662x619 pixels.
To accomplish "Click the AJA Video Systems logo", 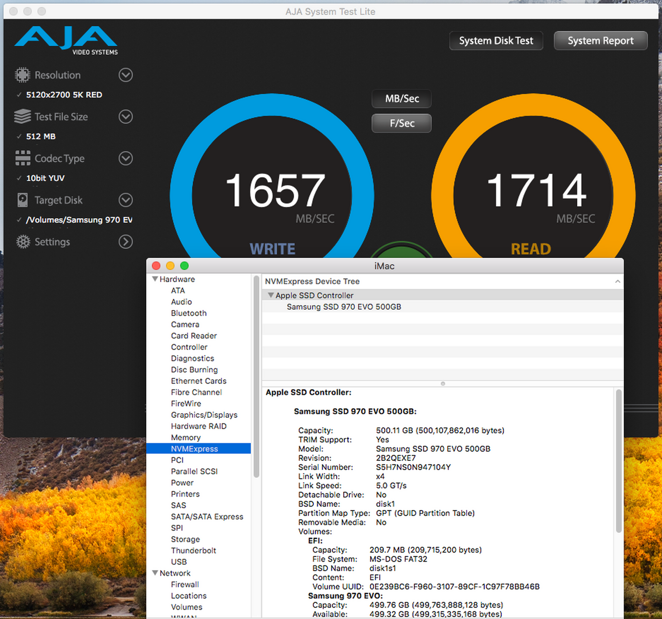I will coord(66,40).
